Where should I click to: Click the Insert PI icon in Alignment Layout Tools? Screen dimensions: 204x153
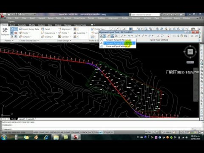pyautogui.click(x=108, y=36)
